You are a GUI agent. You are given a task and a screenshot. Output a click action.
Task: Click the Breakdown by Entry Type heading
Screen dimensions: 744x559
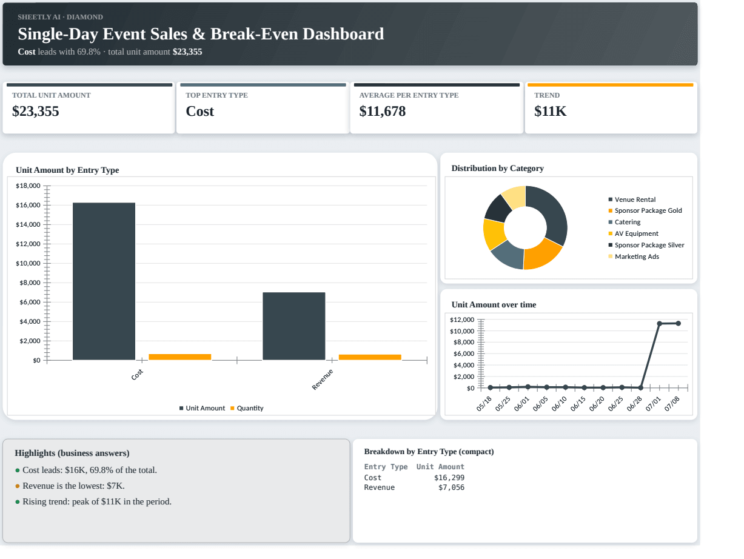tap(429, 452)
